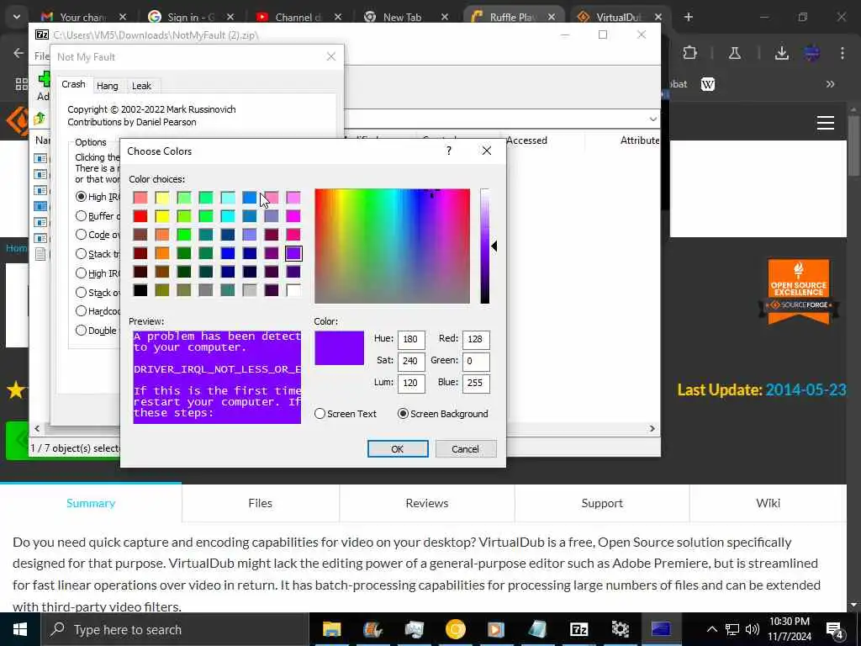Open the File menu in 7-Zip
Viewport: 861px width, 646px height.
click(41, 56)
